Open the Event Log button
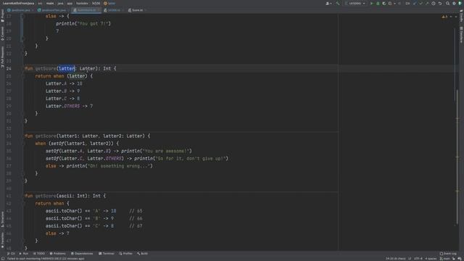The width and height of the screenshot is (464, 261). pyautogui.click(x=448, y=254)
